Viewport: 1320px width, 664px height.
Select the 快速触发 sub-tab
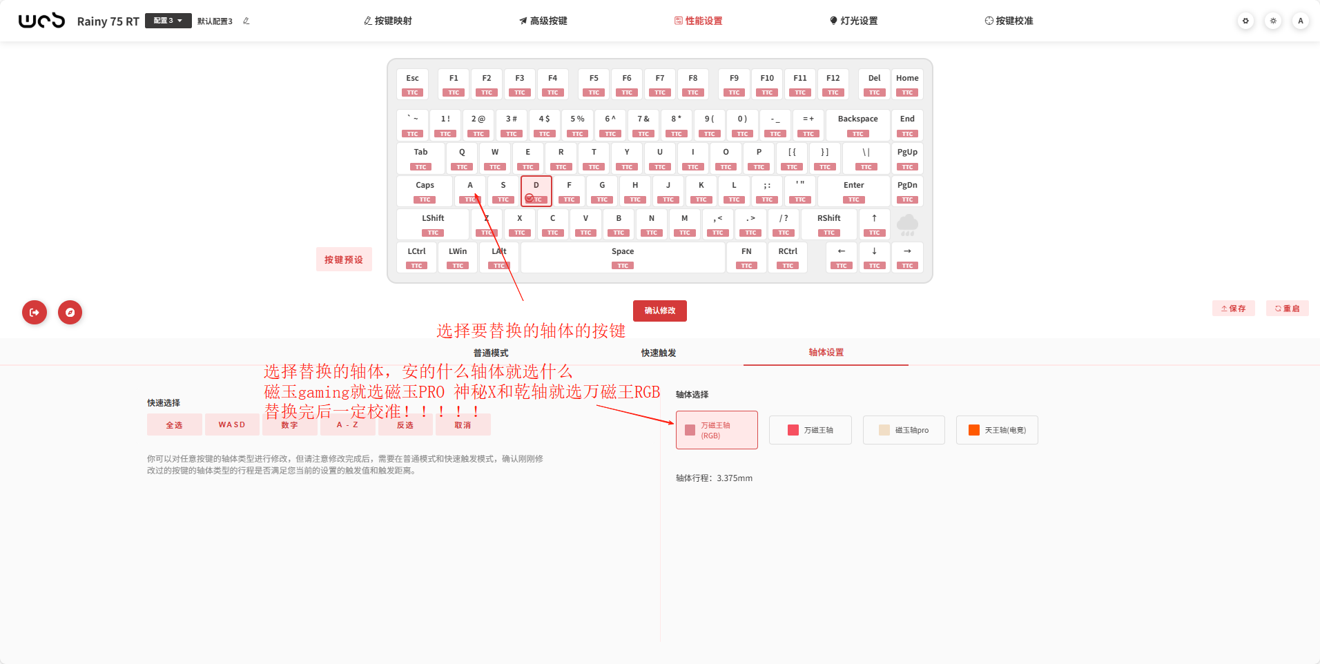pos(659,353)
